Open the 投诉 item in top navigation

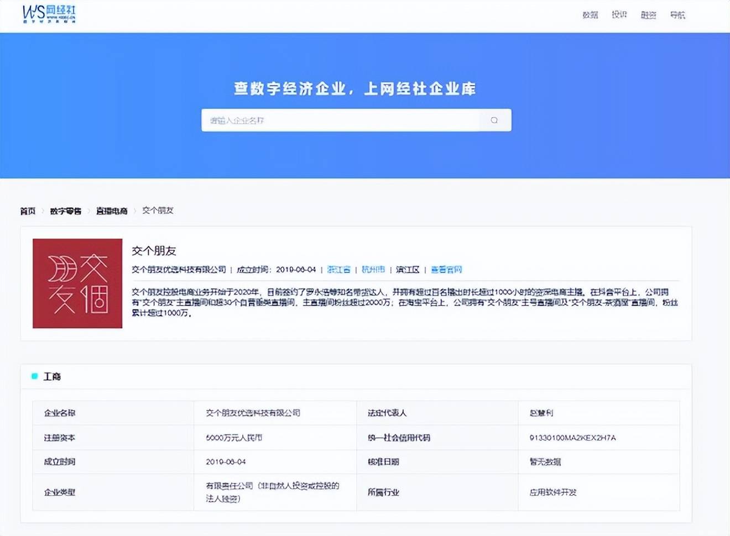pyautogui.click(x=619, y=15)
